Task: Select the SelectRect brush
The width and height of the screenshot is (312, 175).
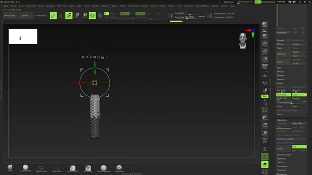Action: (57, 169)
